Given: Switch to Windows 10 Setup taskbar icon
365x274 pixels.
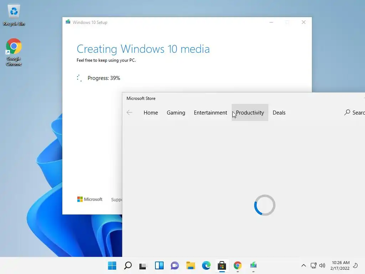Looking at the screenshot, I should point(253,265).
